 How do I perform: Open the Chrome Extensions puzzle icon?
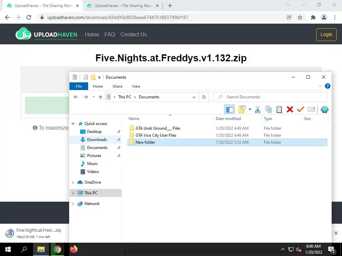coord(313,17)
